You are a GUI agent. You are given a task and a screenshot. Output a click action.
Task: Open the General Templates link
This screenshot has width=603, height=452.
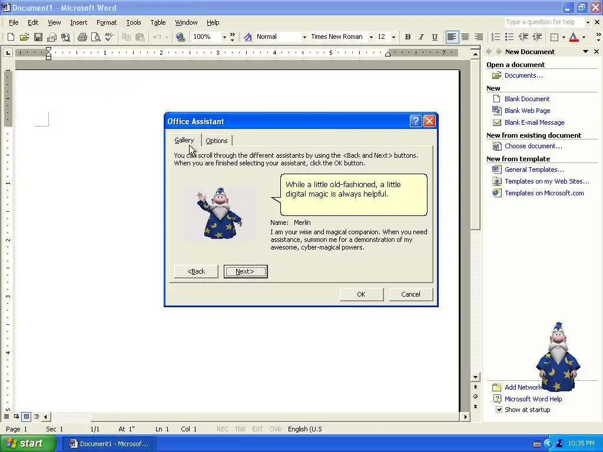click(534, 169)
